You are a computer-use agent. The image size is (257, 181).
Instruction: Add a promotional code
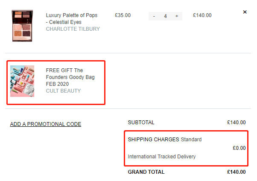[x=46, y=124]
